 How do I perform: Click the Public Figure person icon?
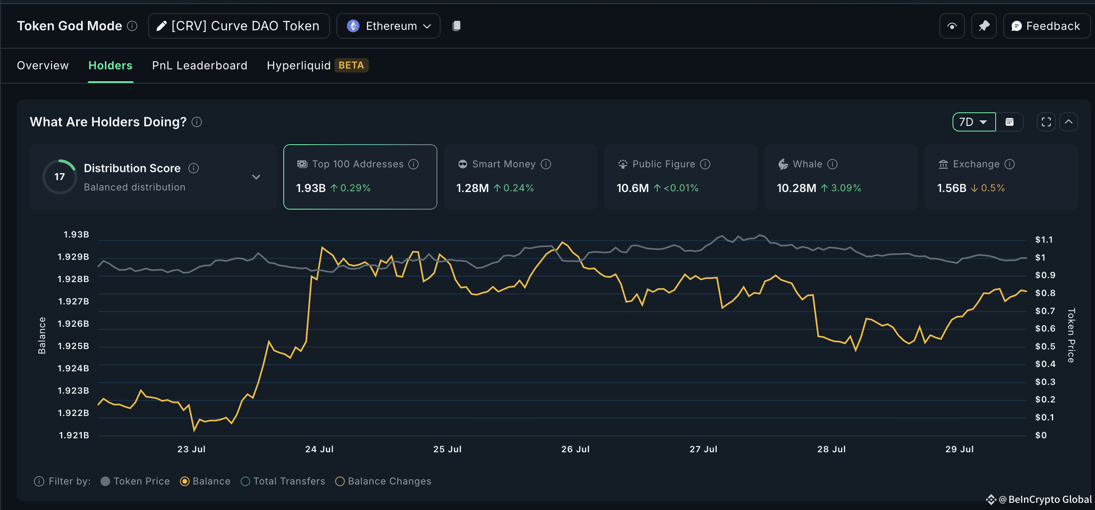[623, 164]
